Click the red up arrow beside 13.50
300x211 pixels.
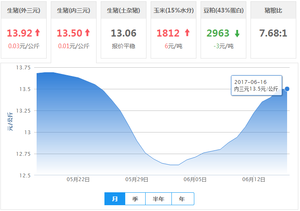(87, 33)
